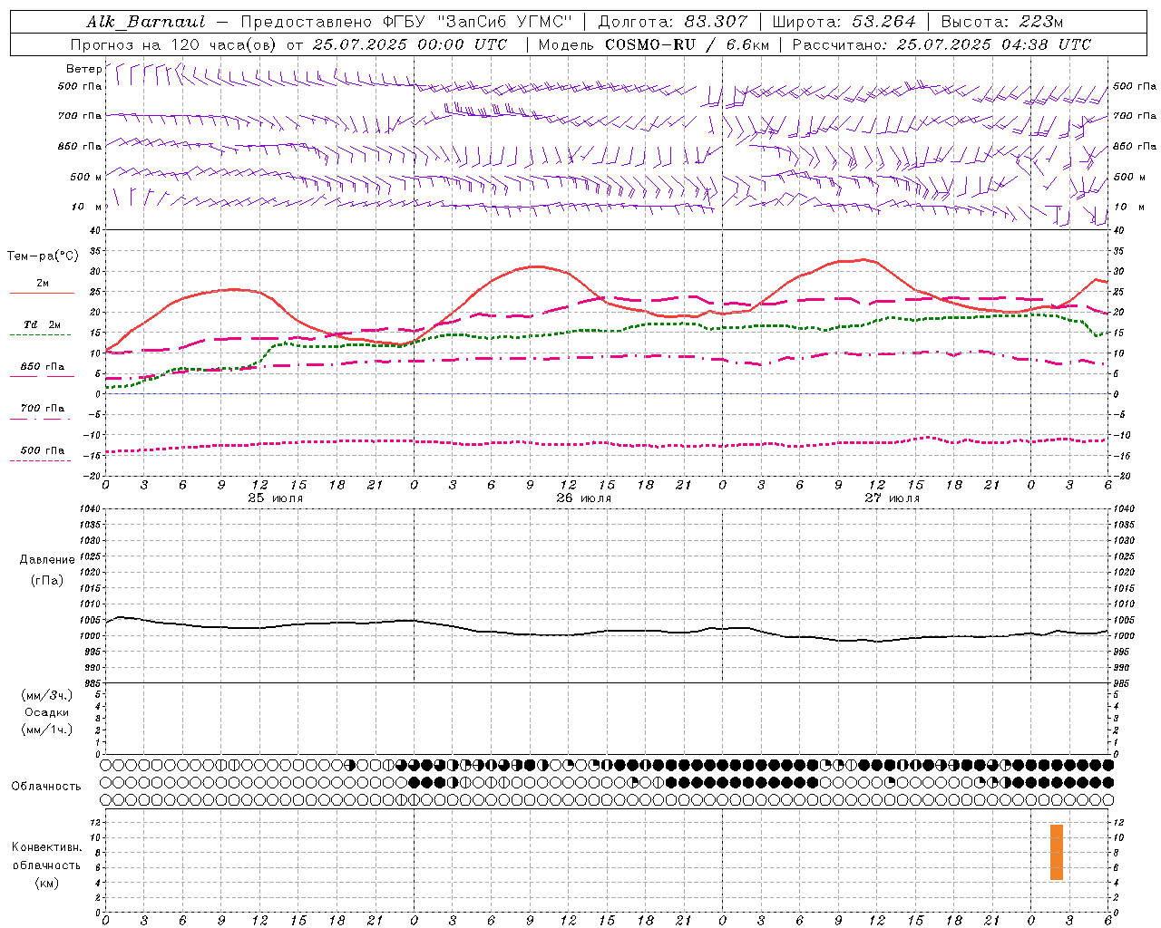Click the orange convective cloud bar

[1057, 852]
